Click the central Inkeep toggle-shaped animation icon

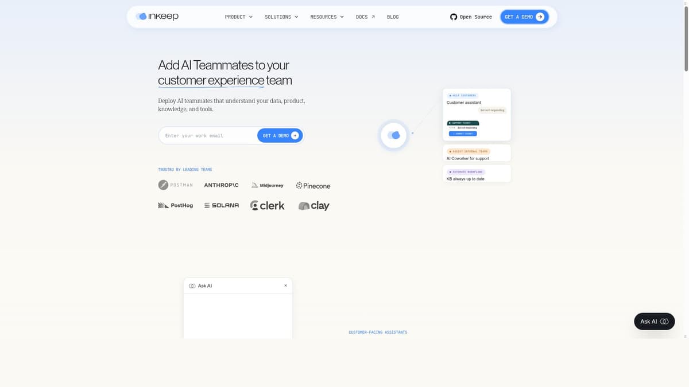click(393, 135)
